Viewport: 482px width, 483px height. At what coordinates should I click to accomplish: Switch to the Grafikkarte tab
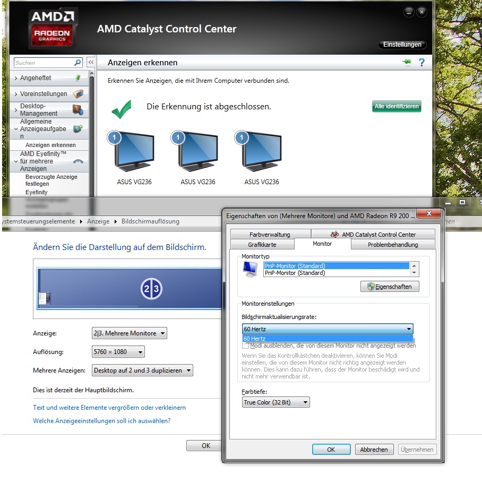[x=262, y=245]
